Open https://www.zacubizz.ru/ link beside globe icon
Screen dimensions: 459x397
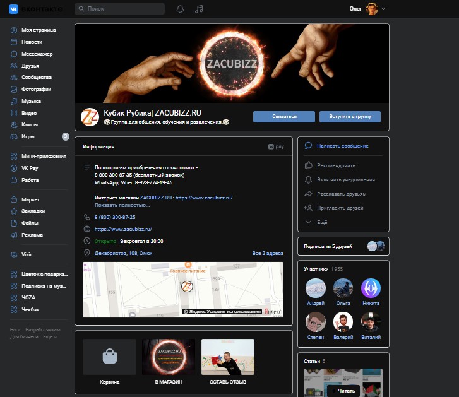point(123,229)
